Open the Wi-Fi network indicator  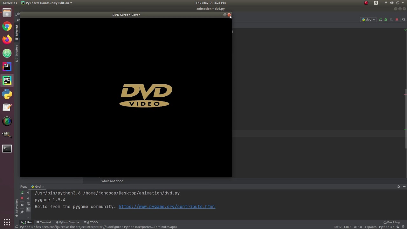pos(386,3)
